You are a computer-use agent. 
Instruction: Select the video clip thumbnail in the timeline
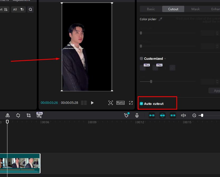[x=20, y=163]
